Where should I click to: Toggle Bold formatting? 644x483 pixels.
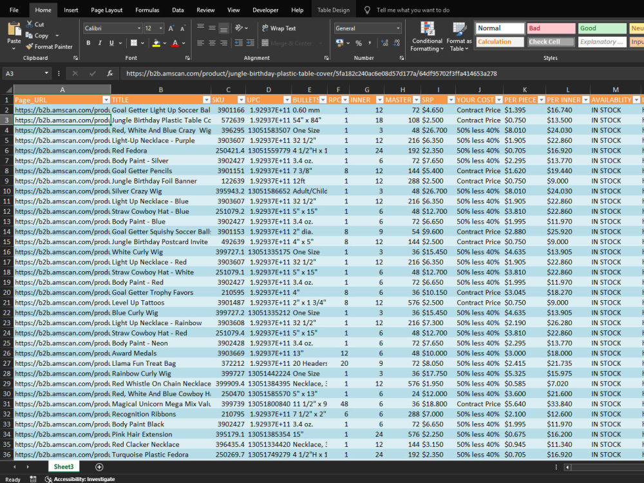(x=88, y=43)
